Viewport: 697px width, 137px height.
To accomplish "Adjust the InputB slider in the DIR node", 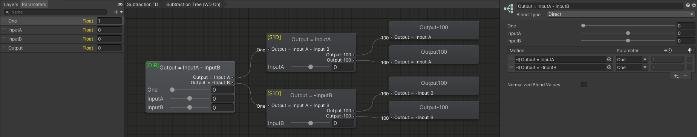I will pos(189,108).
